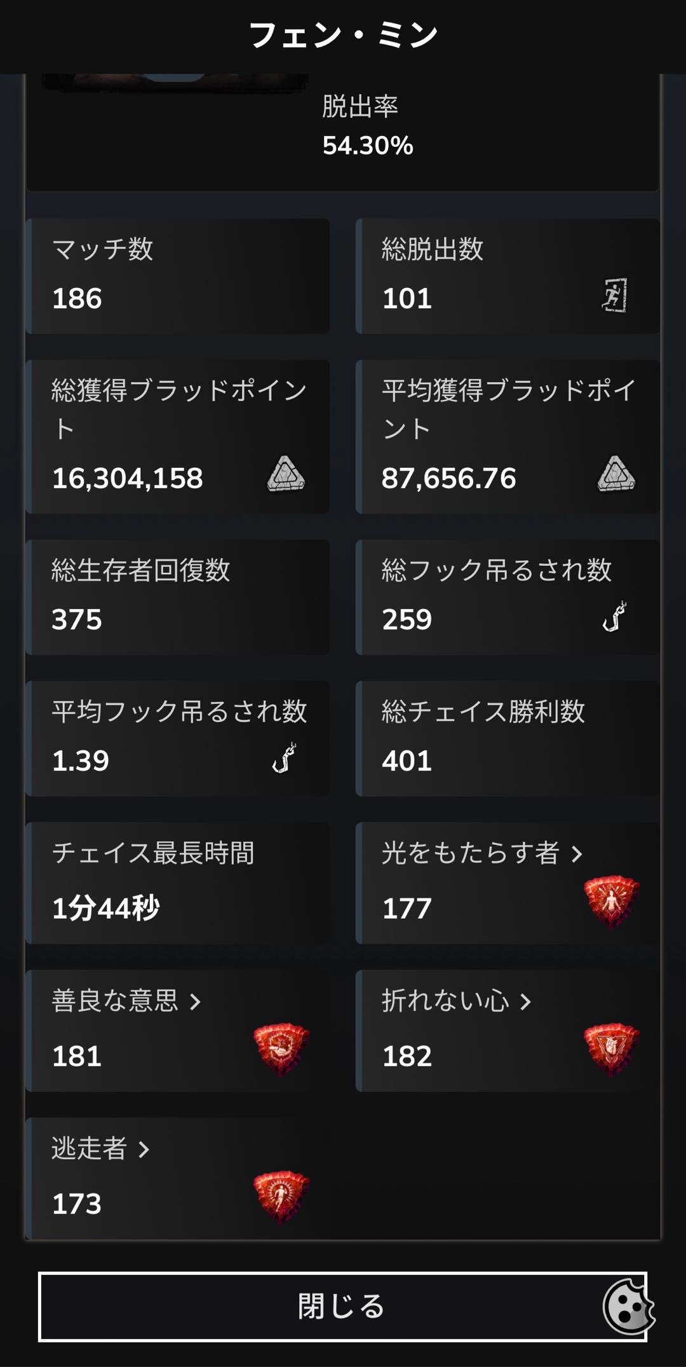Image resolution: width=686 pixels, height=1367 pixels.
Task: Expand the 光をもたらす者 chevron
Action: 577,855
